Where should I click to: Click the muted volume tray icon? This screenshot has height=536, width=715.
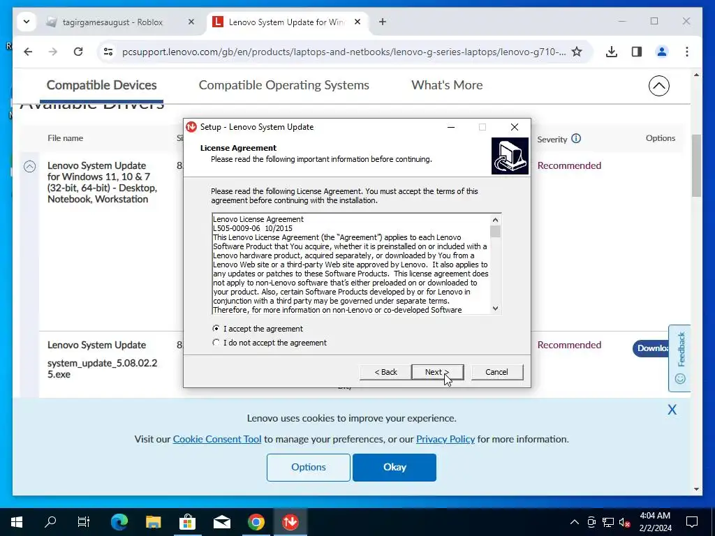tap(624, 522)
